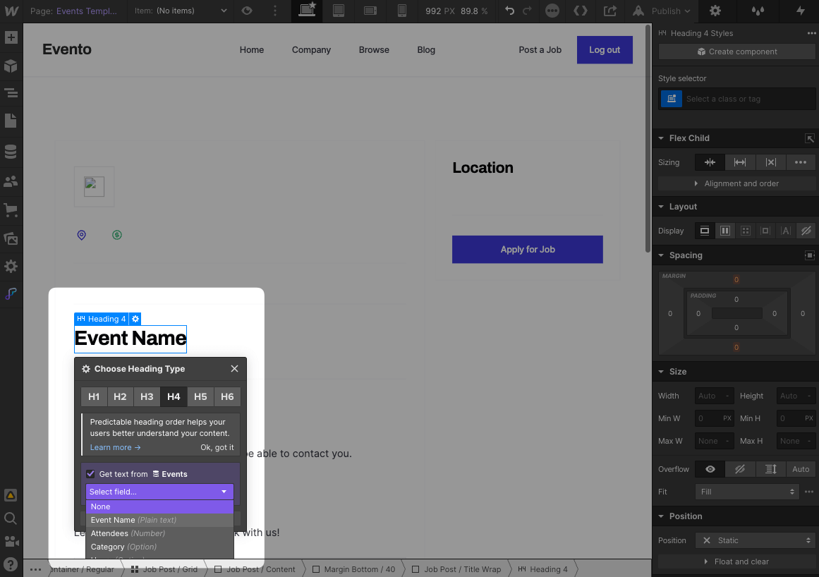Open the Webflow main menu logo
This screenshot has width=819, height=577.
click(x=11, y=11)
